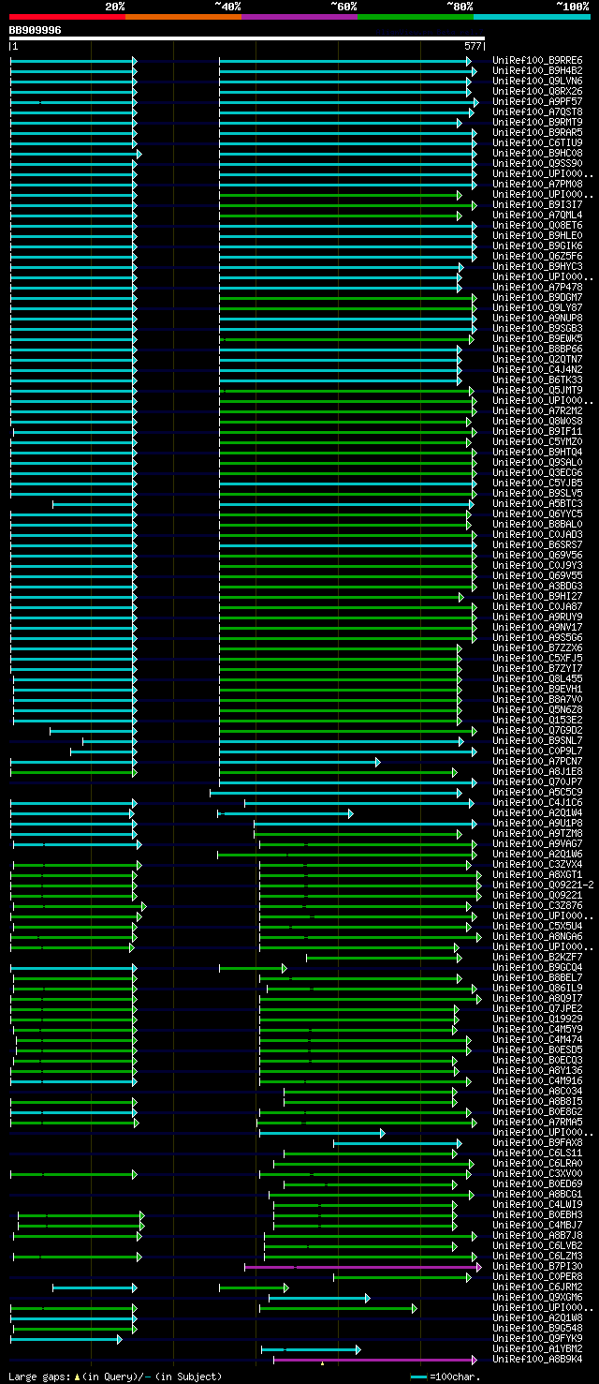
Task: Pick the entry UniRef100_B8BP66
Action: coord(537,350)
